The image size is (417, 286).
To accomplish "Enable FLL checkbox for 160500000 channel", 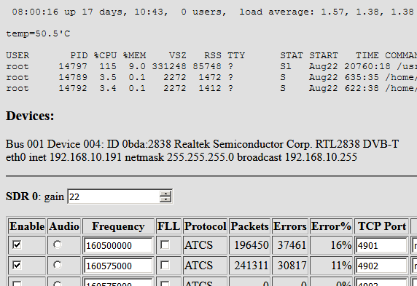I will (165, 245).
